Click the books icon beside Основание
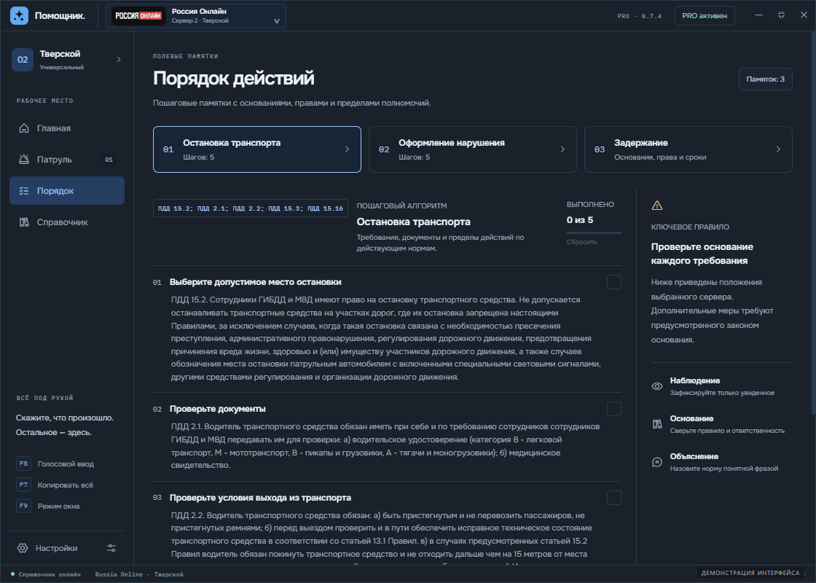This screenshot has height=583, width=816. pyautogui.click(x=657, y=424)
